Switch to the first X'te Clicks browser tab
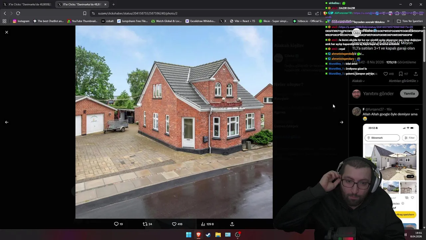 27,4
